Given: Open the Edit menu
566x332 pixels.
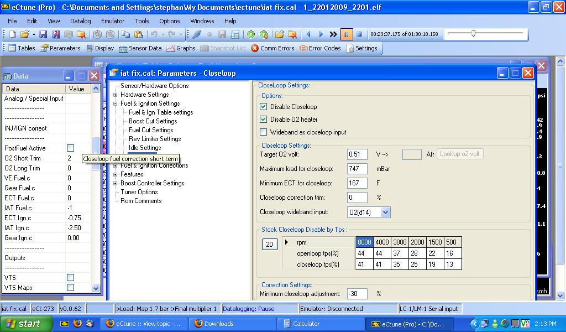Looking at the screenshot, I should pos(32,21).
